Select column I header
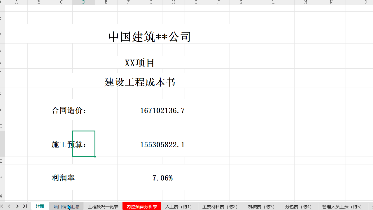 (196, 2)
